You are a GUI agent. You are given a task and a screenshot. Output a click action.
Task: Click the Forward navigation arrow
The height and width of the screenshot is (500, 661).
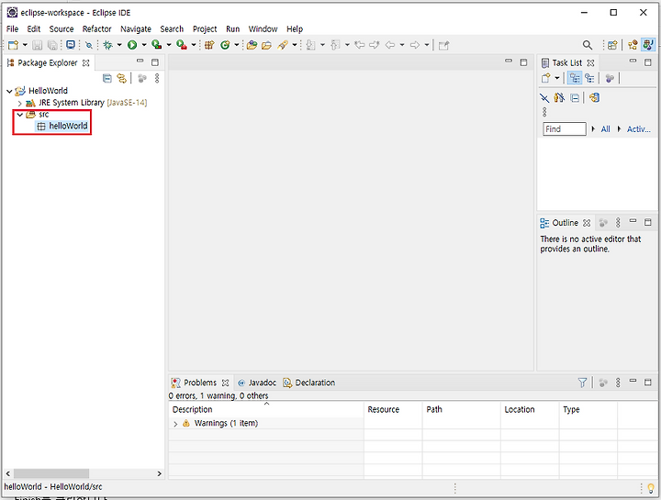415,45
